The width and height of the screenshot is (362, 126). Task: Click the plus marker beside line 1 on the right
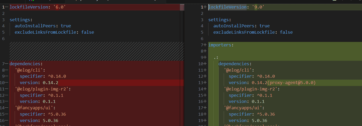[206, 7]
